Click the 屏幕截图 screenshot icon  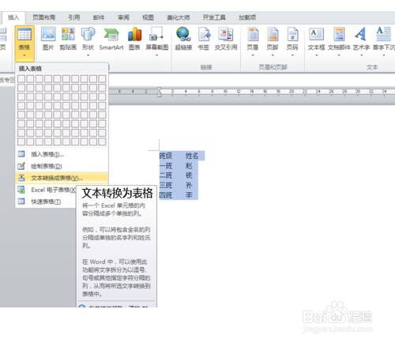(x=156, y=34)
